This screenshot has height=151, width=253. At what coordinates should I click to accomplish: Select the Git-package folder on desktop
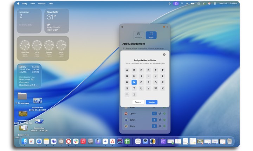click(x=22, y=96)
